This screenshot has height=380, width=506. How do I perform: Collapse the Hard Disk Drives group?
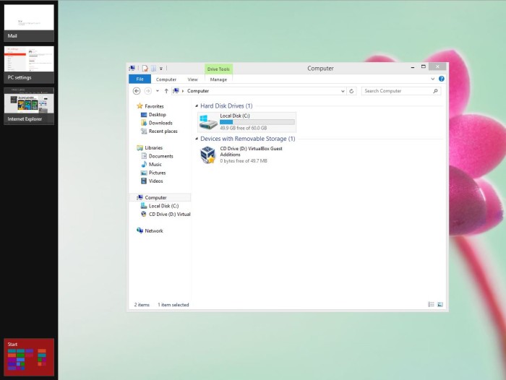(x=197, y=105)
